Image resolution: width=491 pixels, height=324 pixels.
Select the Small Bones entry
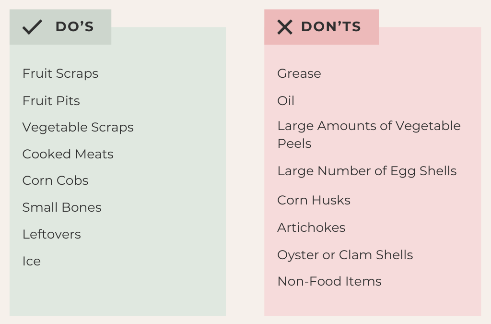coord(62,207)
